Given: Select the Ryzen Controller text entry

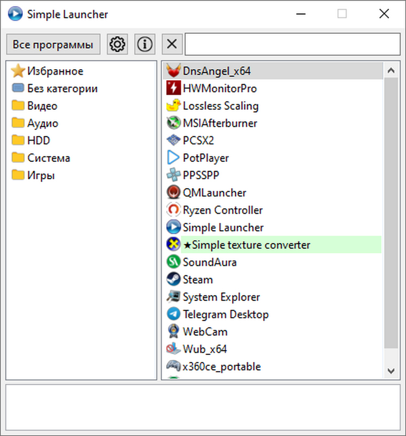Looking at the screenshot, I should (x=222, y=210).
